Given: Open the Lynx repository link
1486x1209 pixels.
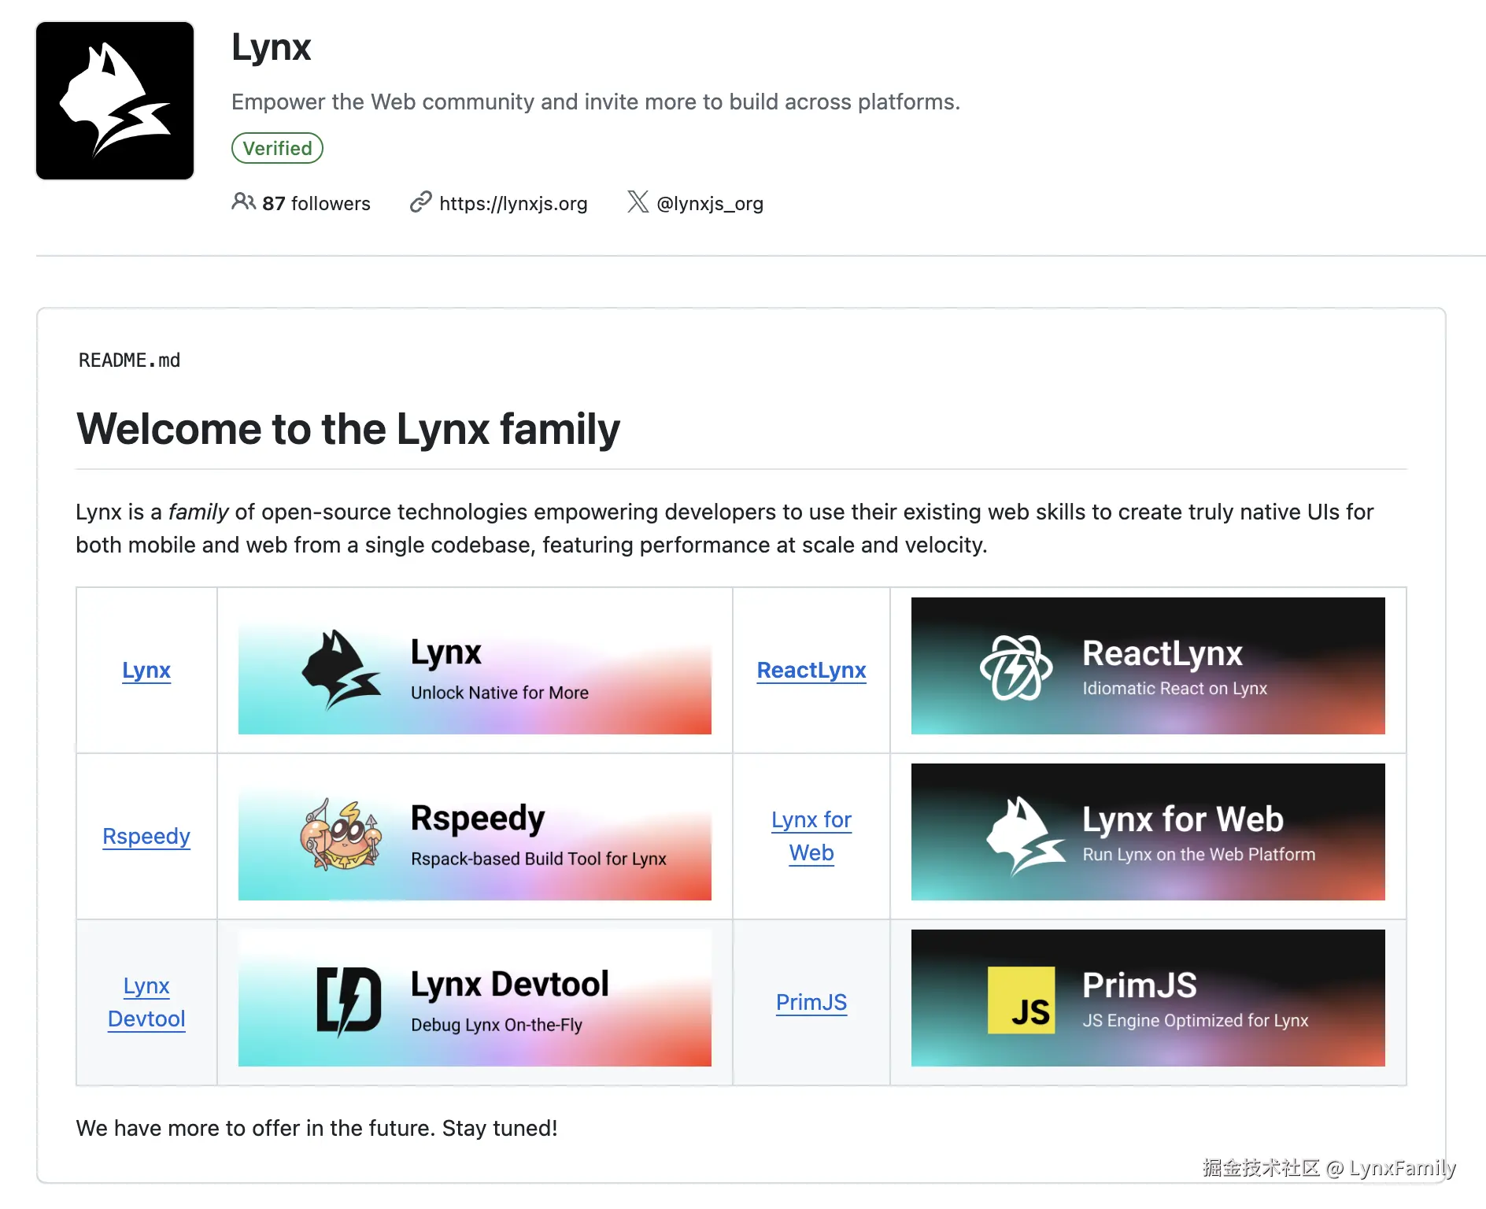Looking at the screenshot, I should (146, 671).
